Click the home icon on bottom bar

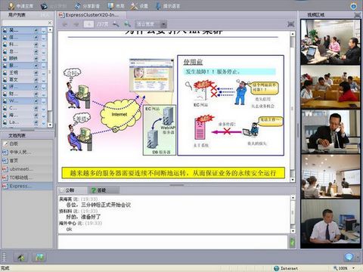tap(21, 257)
